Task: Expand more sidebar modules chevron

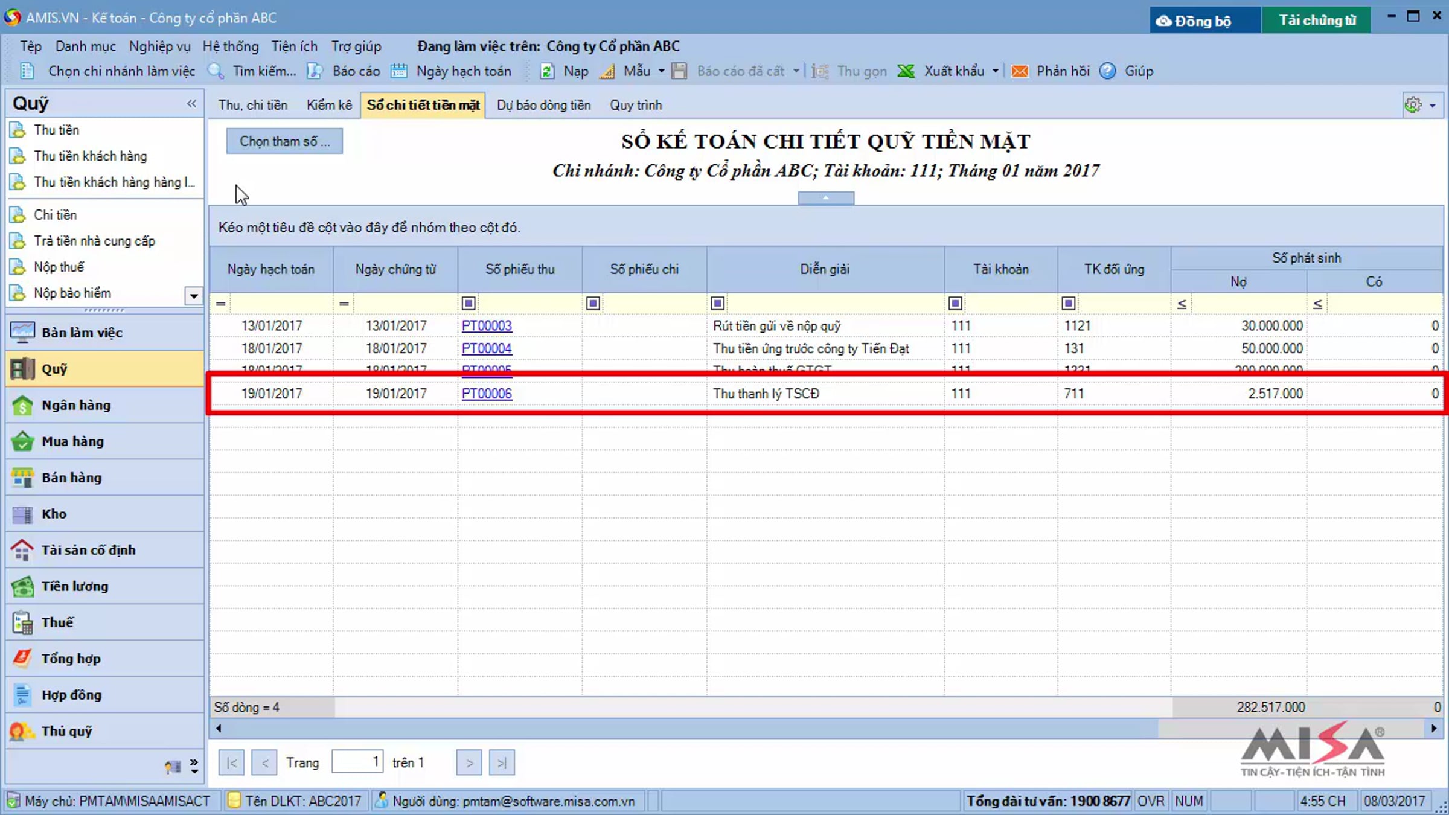Action: [x=194, y=766]
